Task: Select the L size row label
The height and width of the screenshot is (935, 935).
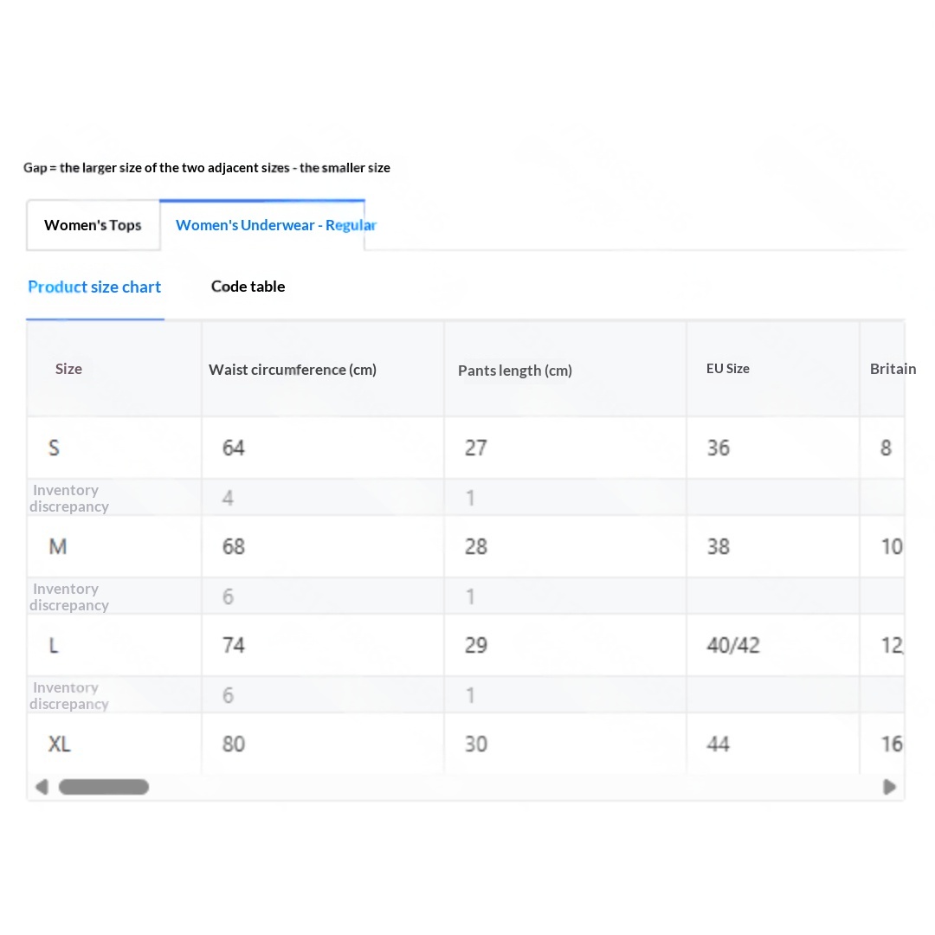Action: tap(54, 645)
